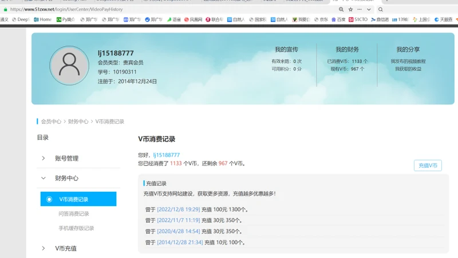Image resolution: width=458 pixels, height=258 pixels.
Task: Click the page zoom magnifier icon
Action: pos(341,9)
